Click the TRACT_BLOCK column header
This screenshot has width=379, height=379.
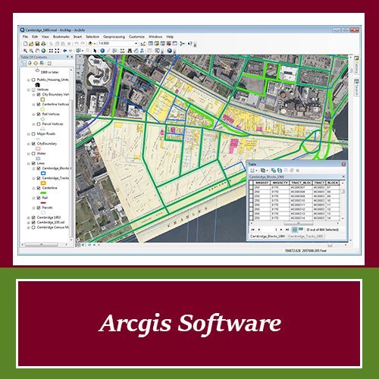coord(301,183)
